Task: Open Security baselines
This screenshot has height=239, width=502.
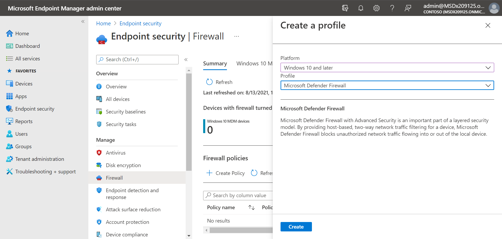Action: [x=125, y=111]
